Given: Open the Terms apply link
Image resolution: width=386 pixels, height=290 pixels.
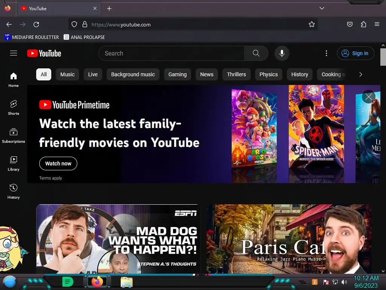Looking at the screenshot, I should coord(51,178).
